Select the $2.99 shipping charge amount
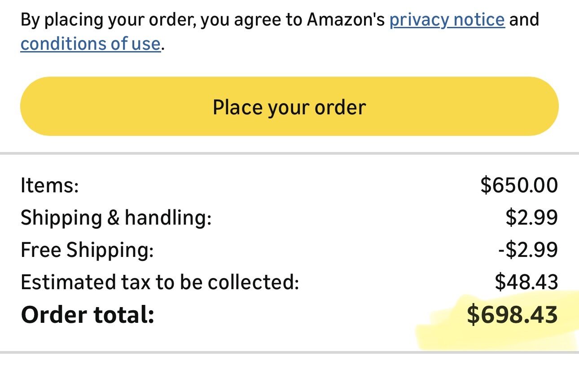This screenshot has height=382, width=579. coord(531,217)
